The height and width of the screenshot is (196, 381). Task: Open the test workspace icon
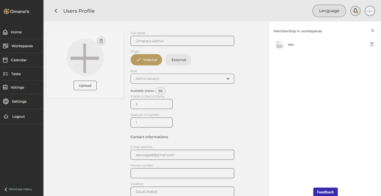(x=279, y=45)
